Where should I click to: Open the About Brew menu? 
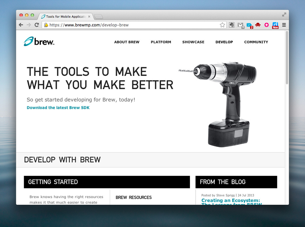127,42
